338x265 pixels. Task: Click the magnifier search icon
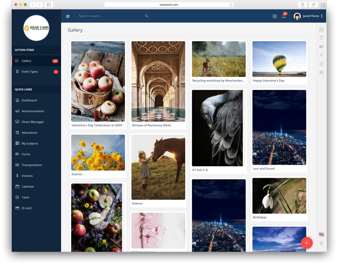point(146,16)
